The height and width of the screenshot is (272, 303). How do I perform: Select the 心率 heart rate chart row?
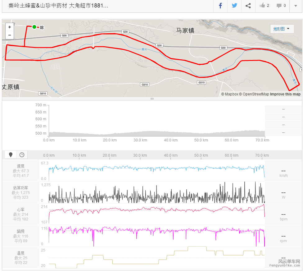click(x=21, y=214)
